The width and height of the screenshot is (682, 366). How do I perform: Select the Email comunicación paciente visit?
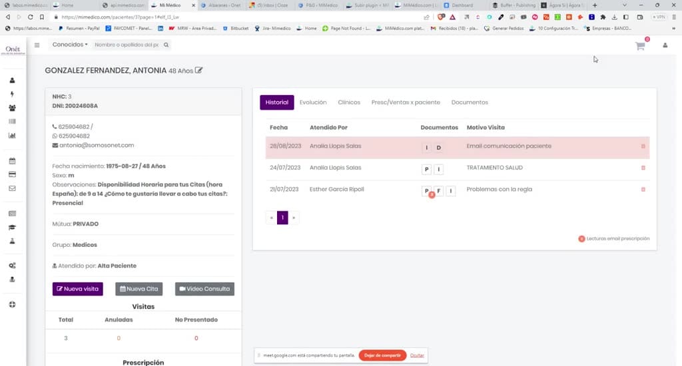[x=509, y=146]
